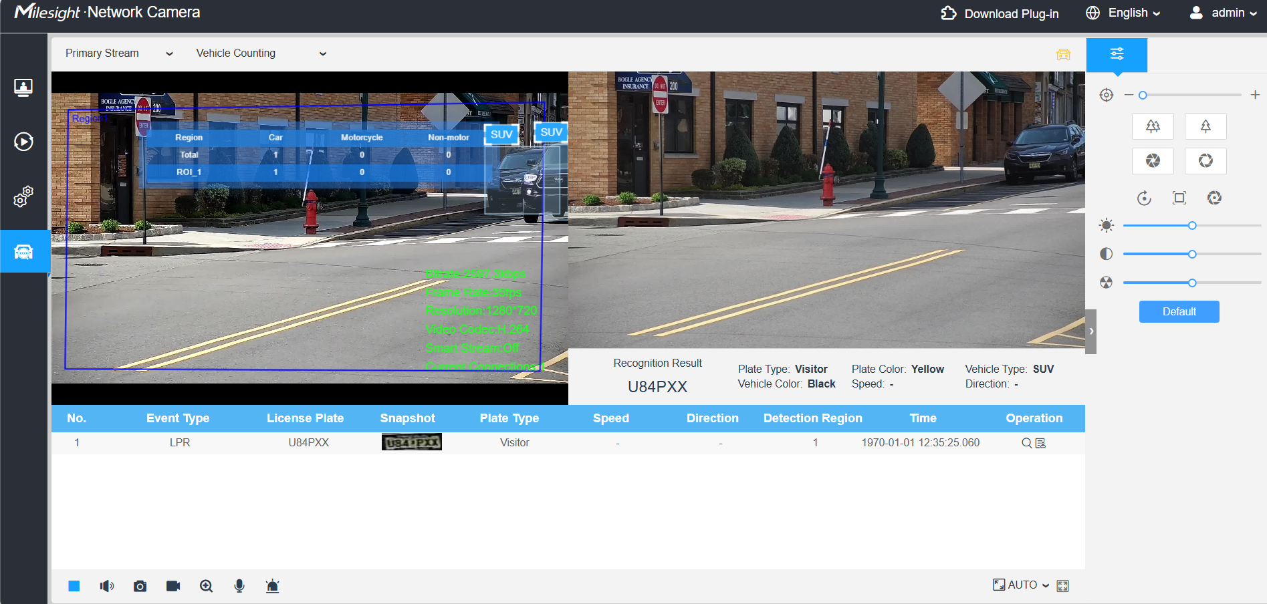Click the iris open ring icon

(x=1205, y=160)
